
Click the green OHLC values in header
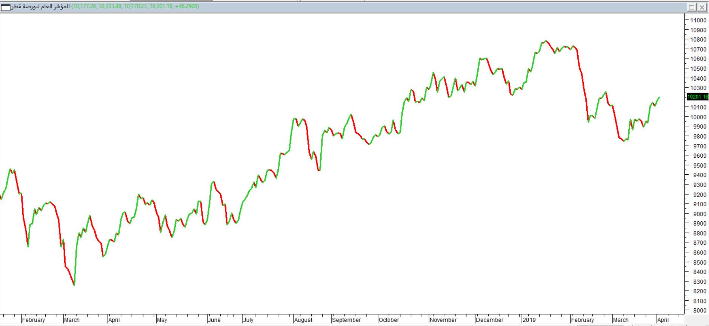135,6
